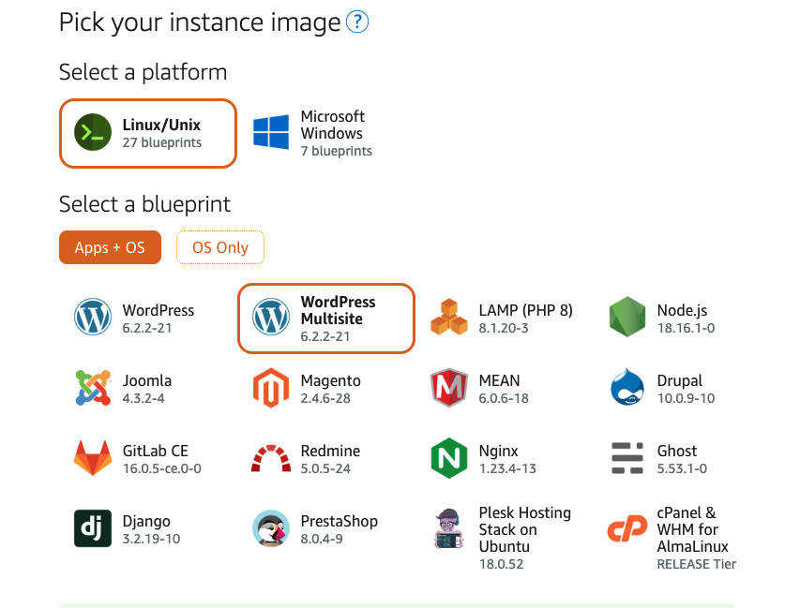The height and width of the screenshot is (608, 785).
Task: Click the MEAN red shield icon
Action: tap(449, 388)
